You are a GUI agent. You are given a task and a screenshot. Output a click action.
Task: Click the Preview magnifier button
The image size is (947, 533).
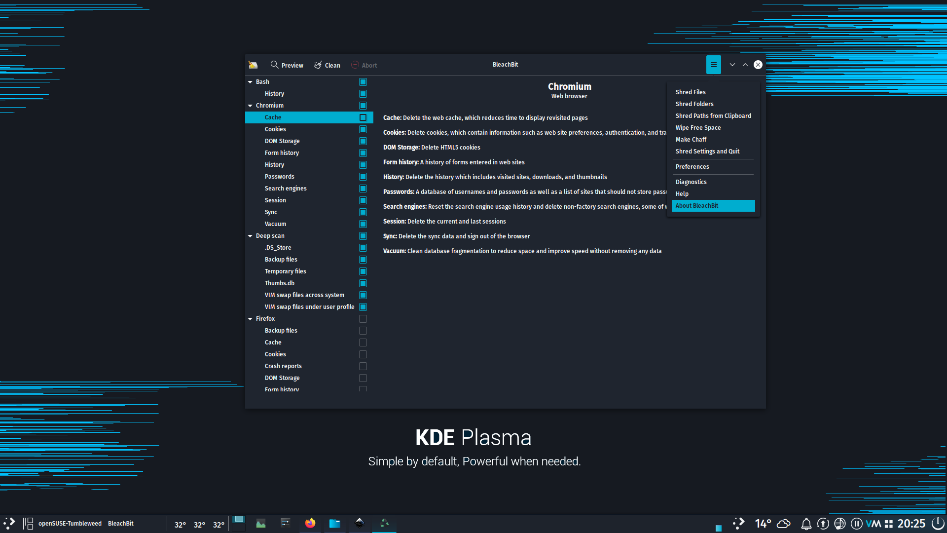click(287, 65)
